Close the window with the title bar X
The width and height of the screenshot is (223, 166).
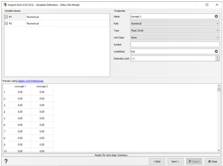pos(217,5)
